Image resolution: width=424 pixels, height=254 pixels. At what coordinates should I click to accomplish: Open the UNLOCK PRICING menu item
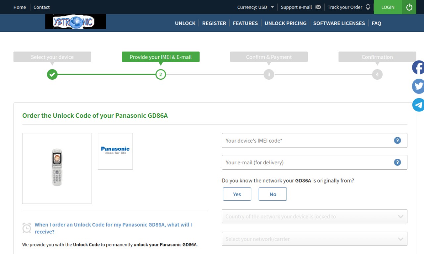coord(286,23)
